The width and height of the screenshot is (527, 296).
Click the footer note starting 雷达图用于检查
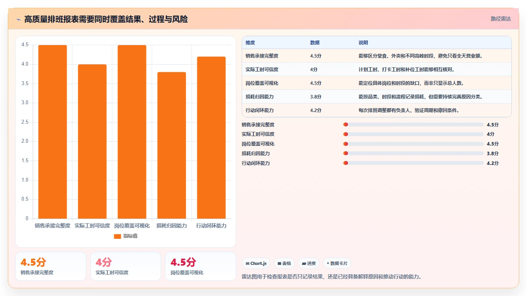coord(332,277)
